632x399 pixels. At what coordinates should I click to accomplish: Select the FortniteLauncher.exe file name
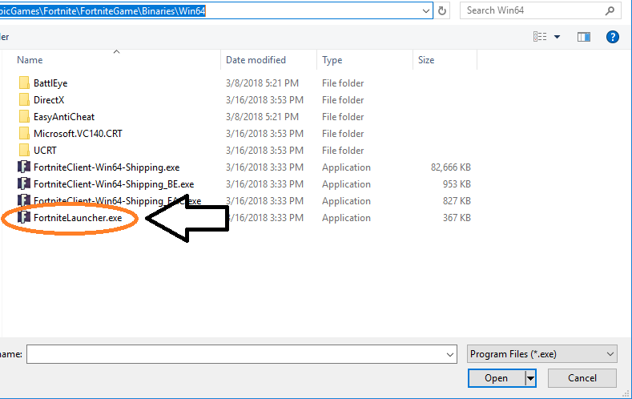click(x=78, y=218)
